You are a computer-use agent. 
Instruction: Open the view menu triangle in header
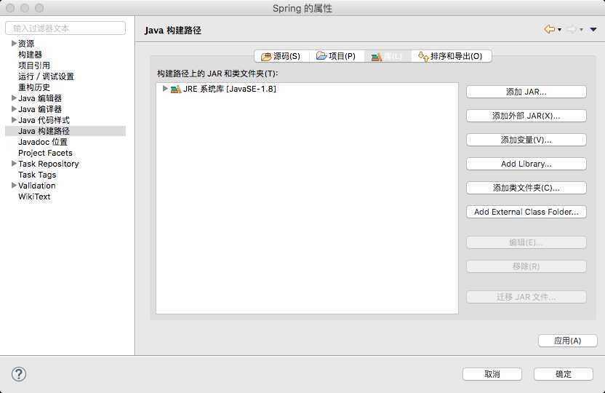pyautogui.click(x=593, y=29)
